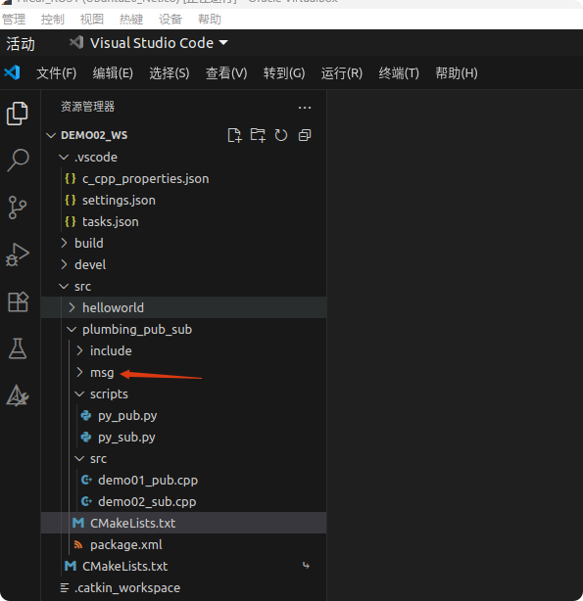Click the M icon of plumbing_pub_sub CMakeLists.txt

pyautogui.click(x=78, y=523)
